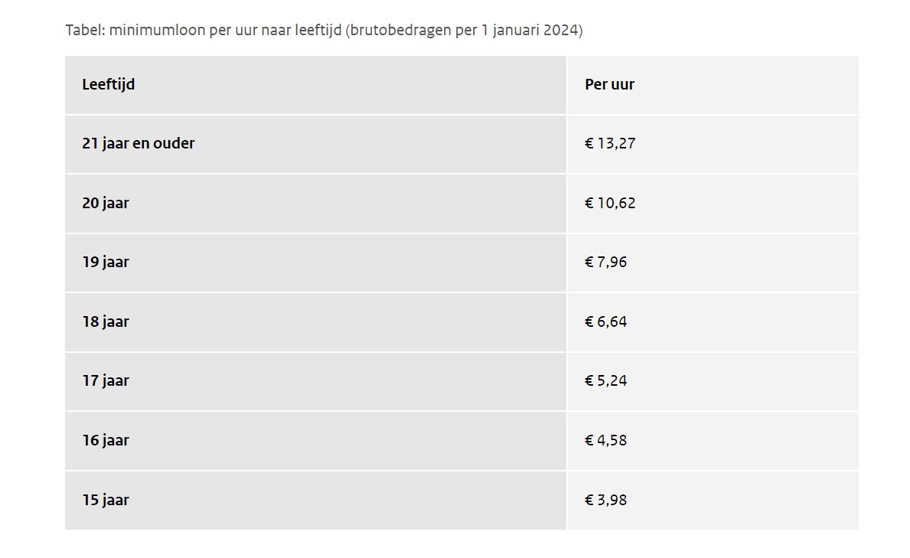Select the 17 jaar row label
This screenshot has height=558, width=910.
[106, 381]
